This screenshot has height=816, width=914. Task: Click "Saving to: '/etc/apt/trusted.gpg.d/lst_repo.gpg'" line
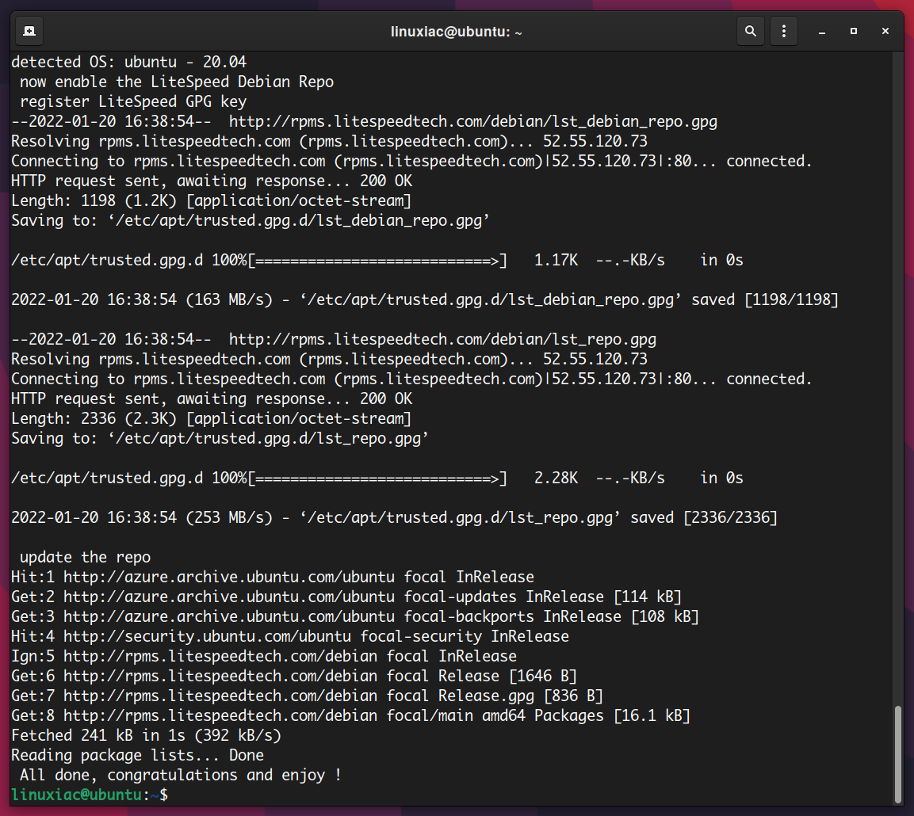(x=220, y=438)
